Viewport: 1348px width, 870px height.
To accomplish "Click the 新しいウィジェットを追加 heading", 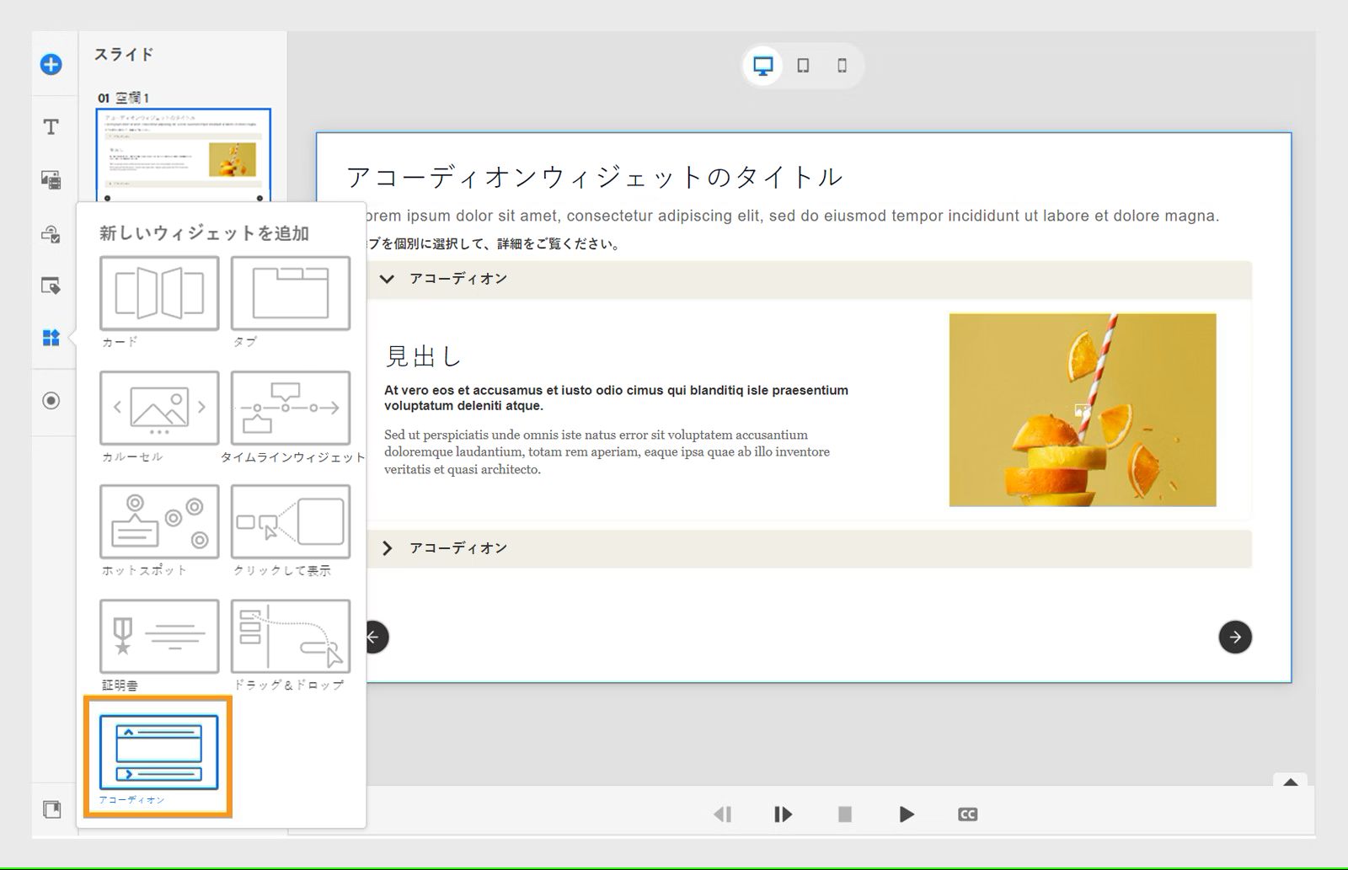I will coord(205,233).
